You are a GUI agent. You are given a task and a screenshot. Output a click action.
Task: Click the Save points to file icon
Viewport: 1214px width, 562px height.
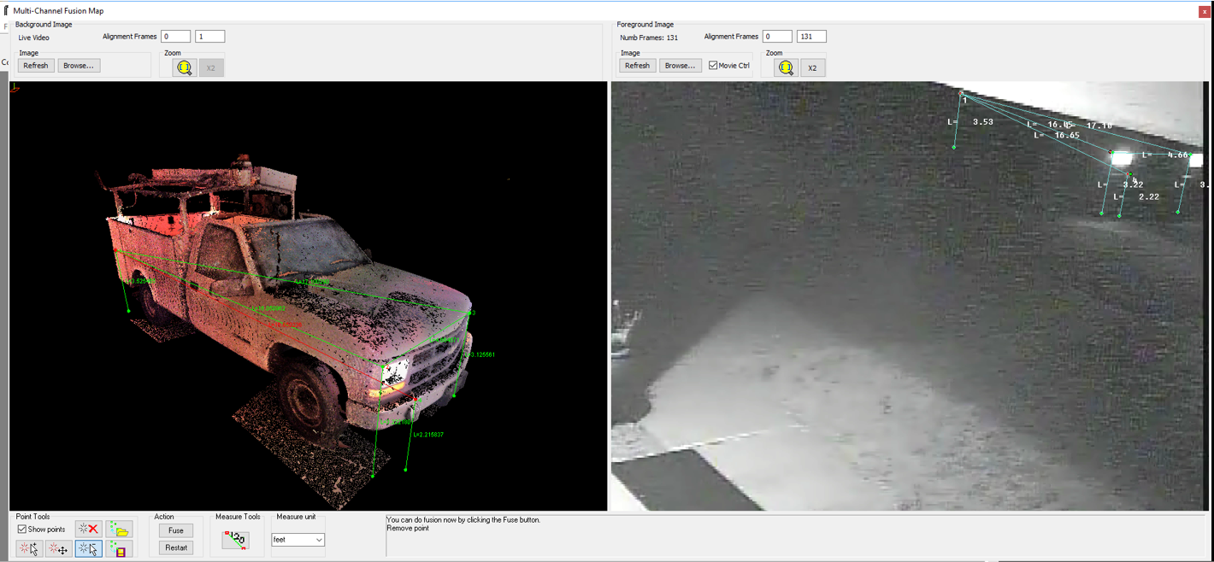[x=119, y=548]
